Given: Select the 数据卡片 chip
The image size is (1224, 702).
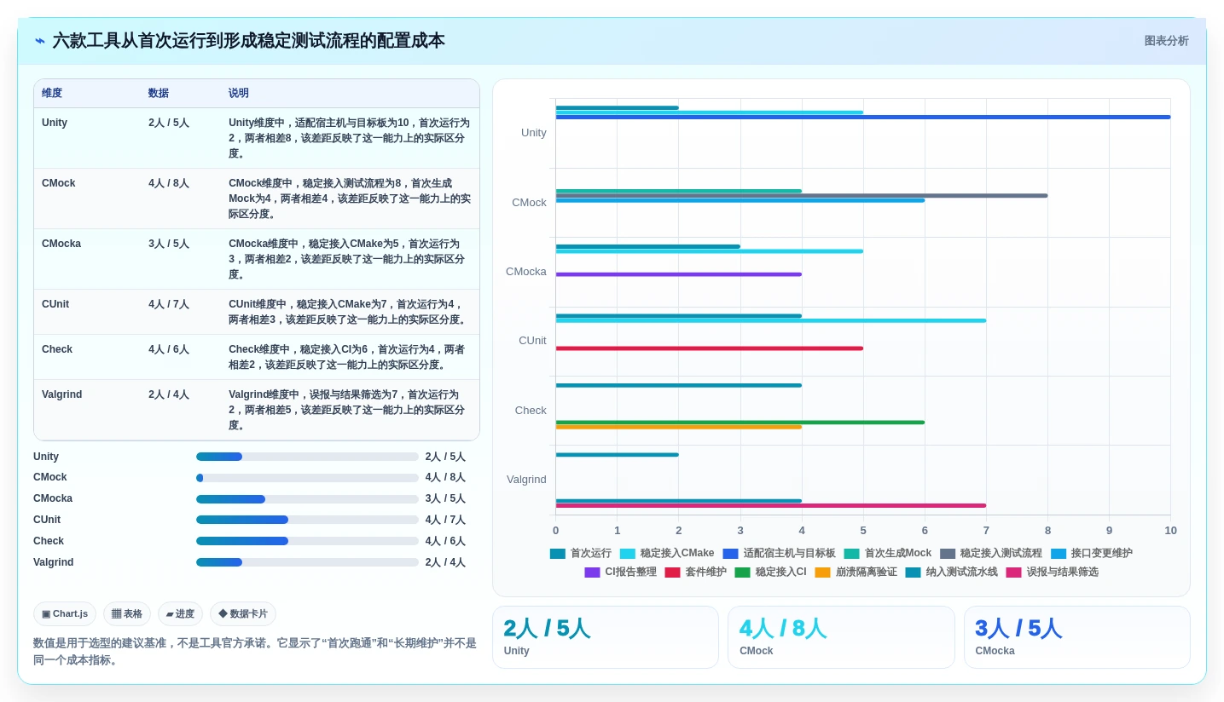Looking at the screenshot, I should [x=243, y=614].
